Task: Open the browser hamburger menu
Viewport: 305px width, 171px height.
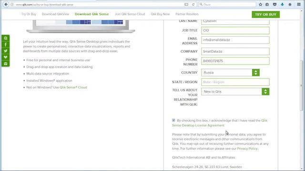Action: coord(299,4)
